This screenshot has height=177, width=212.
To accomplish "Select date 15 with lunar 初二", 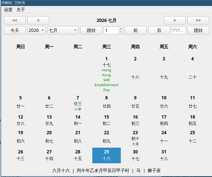I will pos(107,120).
